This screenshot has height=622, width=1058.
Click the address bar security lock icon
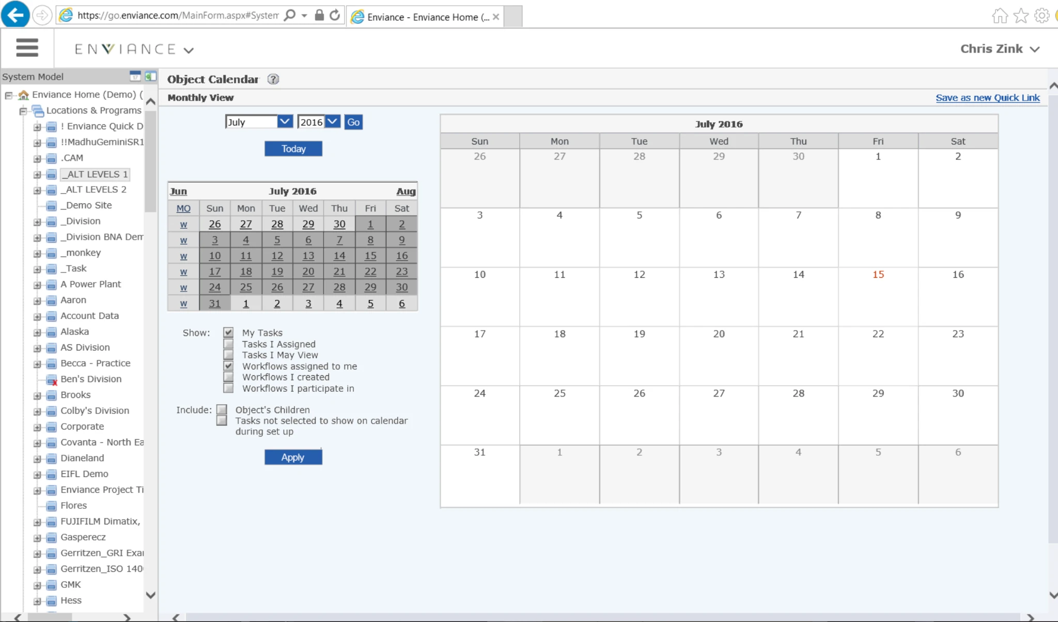319,15
